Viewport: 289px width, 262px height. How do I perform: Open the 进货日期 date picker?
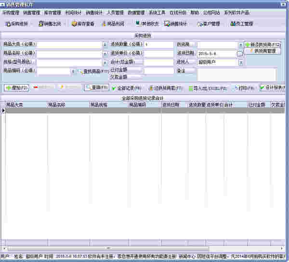[x=239, y=53]
